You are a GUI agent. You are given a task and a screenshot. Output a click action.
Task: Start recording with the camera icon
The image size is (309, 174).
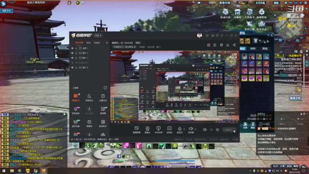pyautogui.click(x=205, y=130)
